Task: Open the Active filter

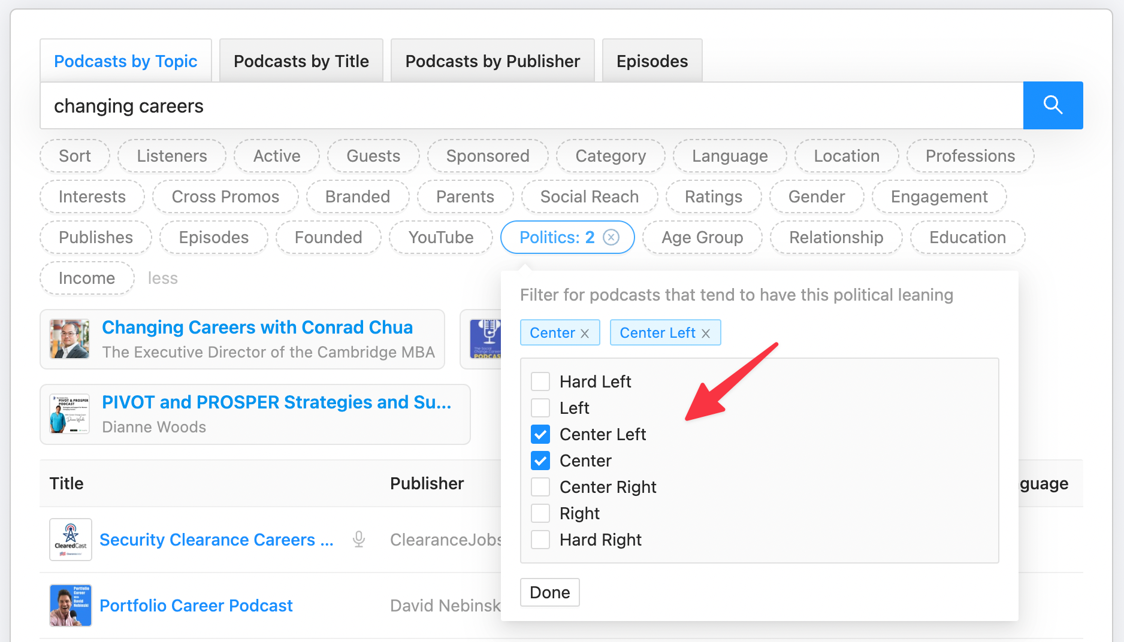Action: click(277, 156)
